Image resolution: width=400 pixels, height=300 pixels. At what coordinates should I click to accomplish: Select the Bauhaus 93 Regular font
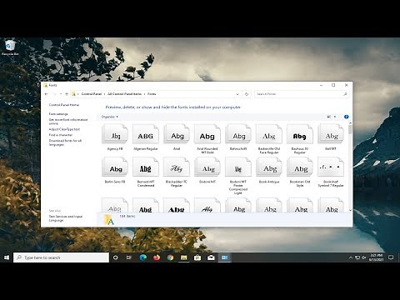pos(300,134)
